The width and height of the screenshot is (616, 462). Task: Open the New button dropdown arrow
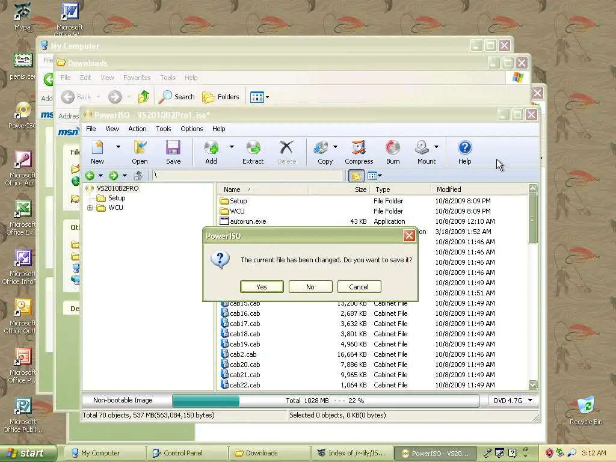click(118, 147)
